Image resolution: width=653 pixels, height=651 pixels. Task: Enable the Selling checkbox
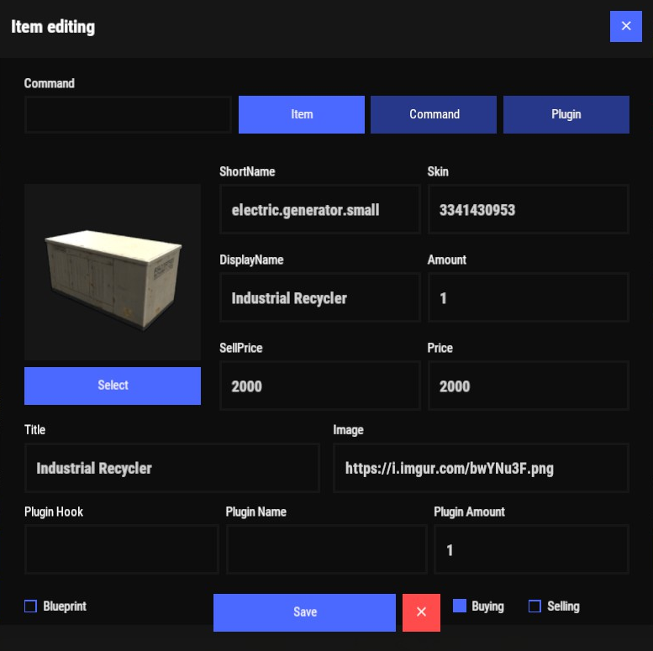pyautogui.click(x=535, y=606)
